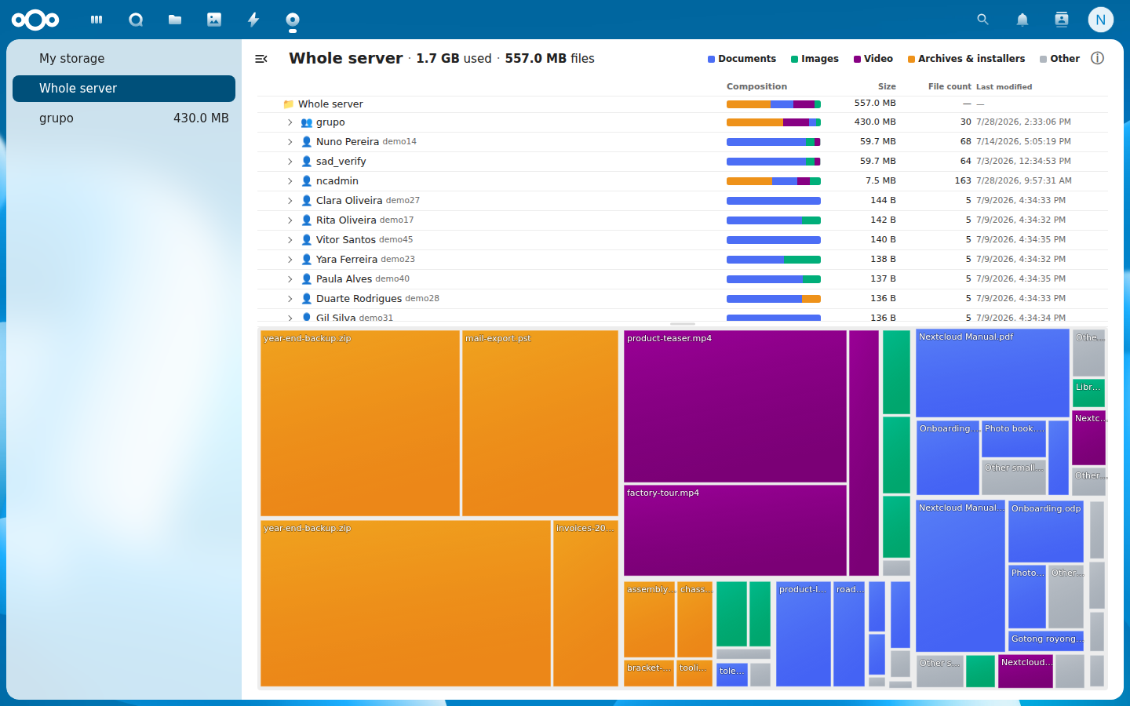The image size is (1130, 706).
Task: Select My storage in sidebar
Action: [x=124, y=59]
